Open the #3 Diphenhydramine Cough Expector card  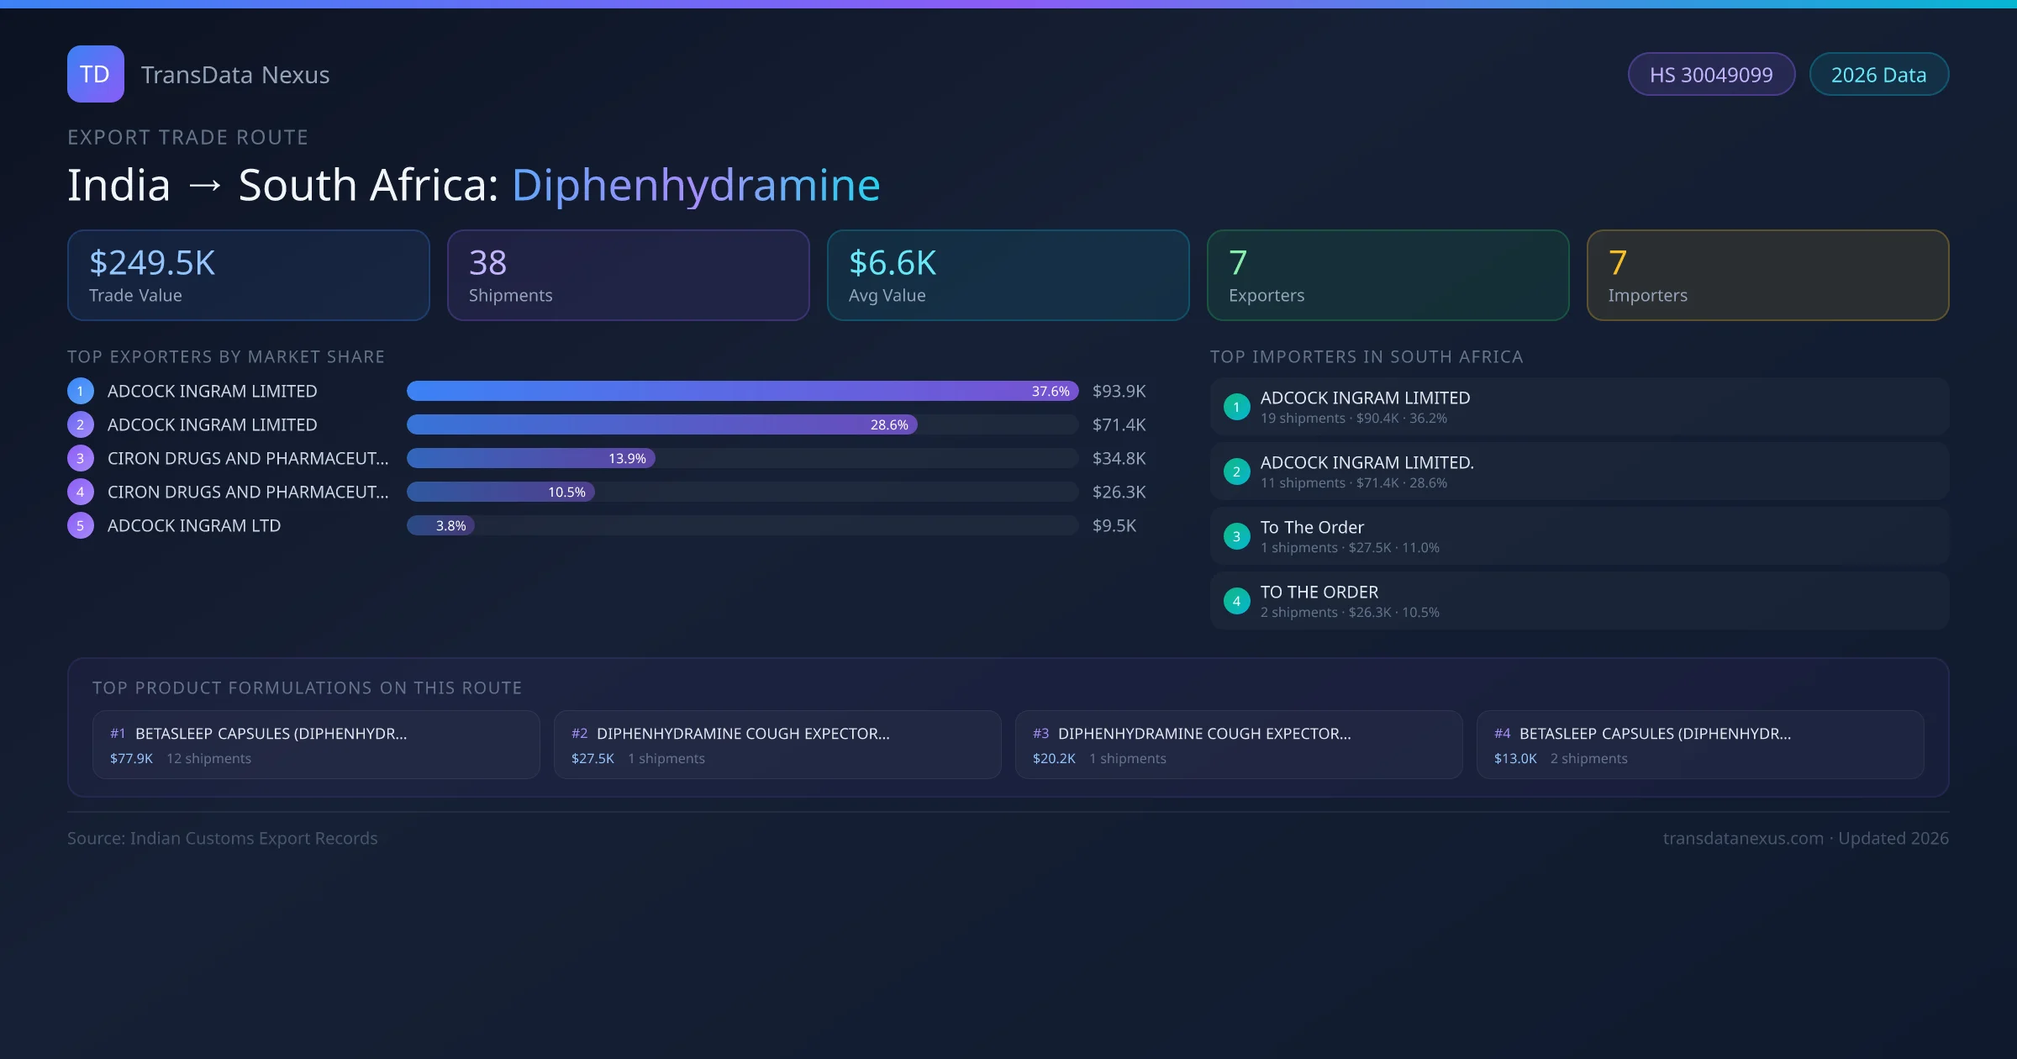point(1239,745)
